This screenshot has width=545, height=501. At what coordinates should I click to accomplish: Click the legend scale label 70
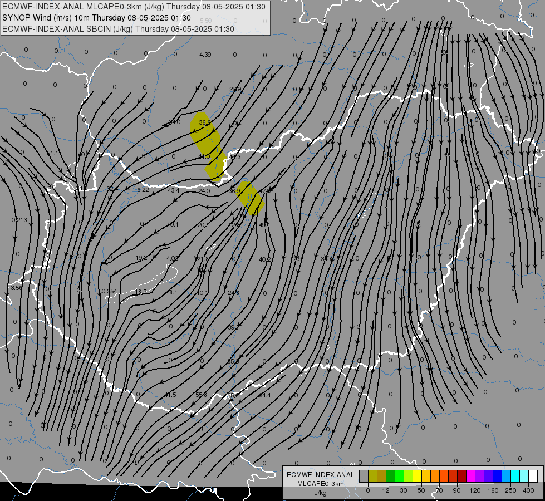439,490
